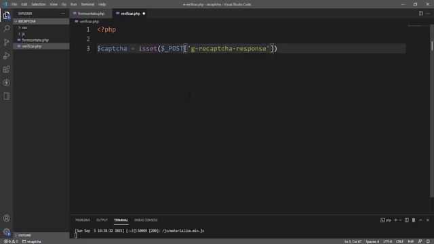Click UTF-8 encoding in status bar

(387, 241)
